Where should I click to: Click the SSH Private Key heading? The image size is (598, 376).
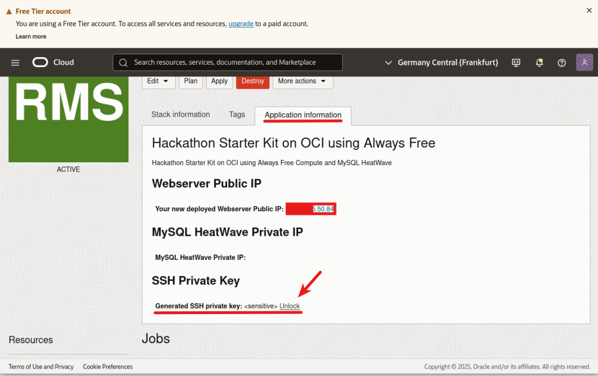(x=196, y=281)
